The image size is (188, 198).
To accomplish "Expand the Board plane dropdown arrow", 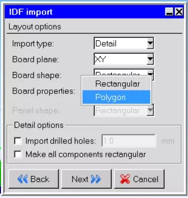I will (x=150, y=59).
